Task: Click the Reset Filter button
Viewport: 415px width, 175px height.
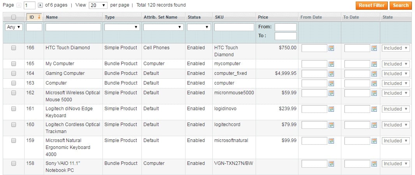Action: pos(372,5)
